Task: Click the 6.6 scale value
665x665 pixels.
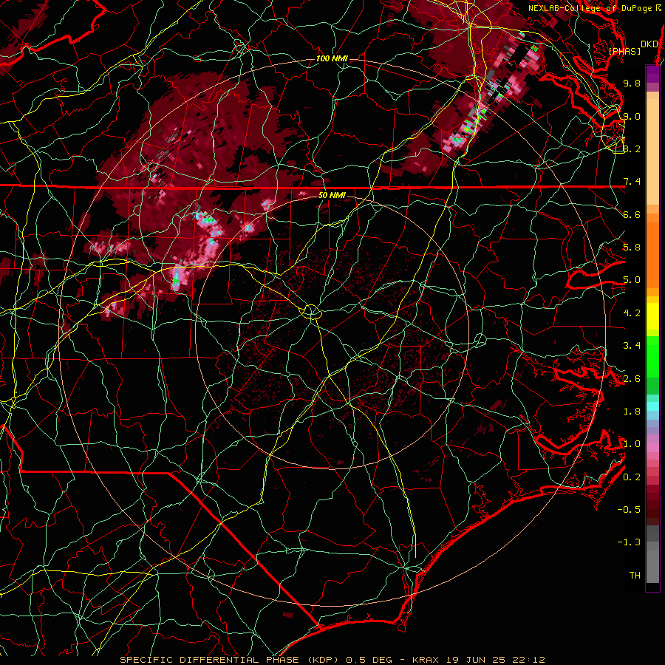Action: [632, 214]
